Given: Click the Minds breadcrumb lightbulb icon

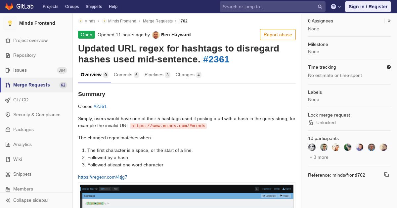Looking at the screenshot, I should (80, 21).
